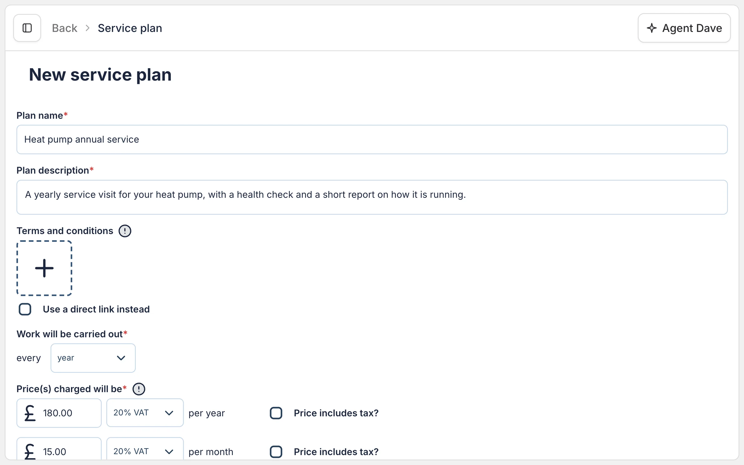744x465 pixels.
Task: Check Price includes tax for per year
Action: (276, 413)
